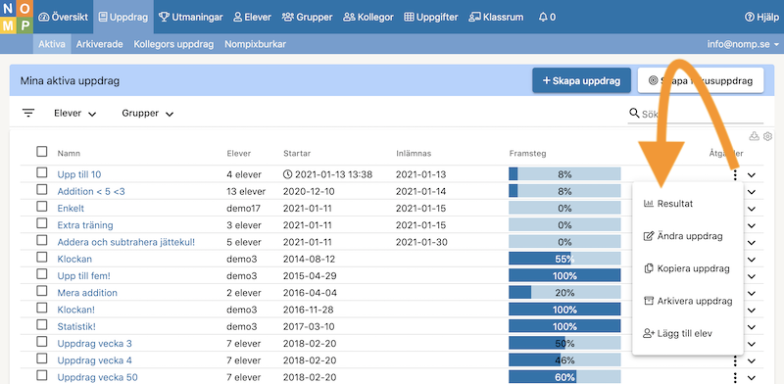Open three-dot menu for Uppdrag vecka 4

tap(734, 360)
